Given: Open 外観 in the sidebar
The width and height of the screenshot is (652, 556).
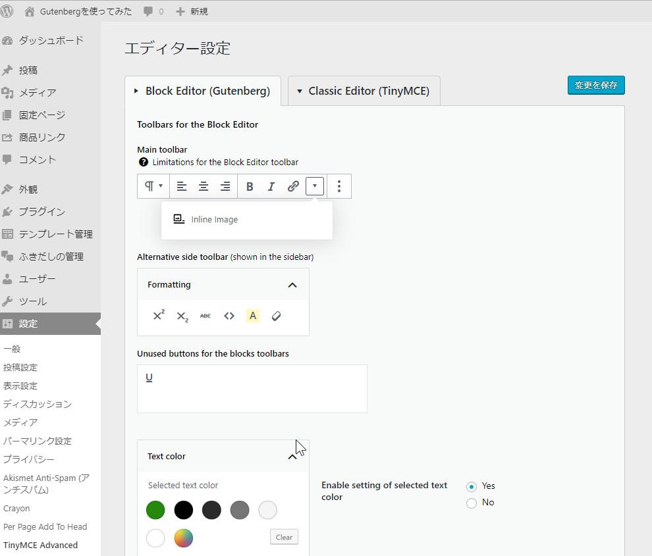Looking at the screenshot, I should (x=50, y=190).
